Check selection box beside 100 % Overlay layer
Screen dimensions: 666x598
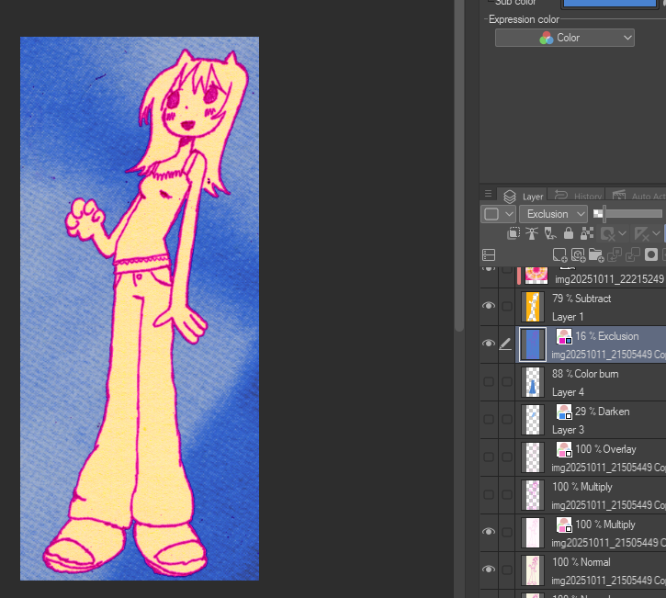(507, 457)
